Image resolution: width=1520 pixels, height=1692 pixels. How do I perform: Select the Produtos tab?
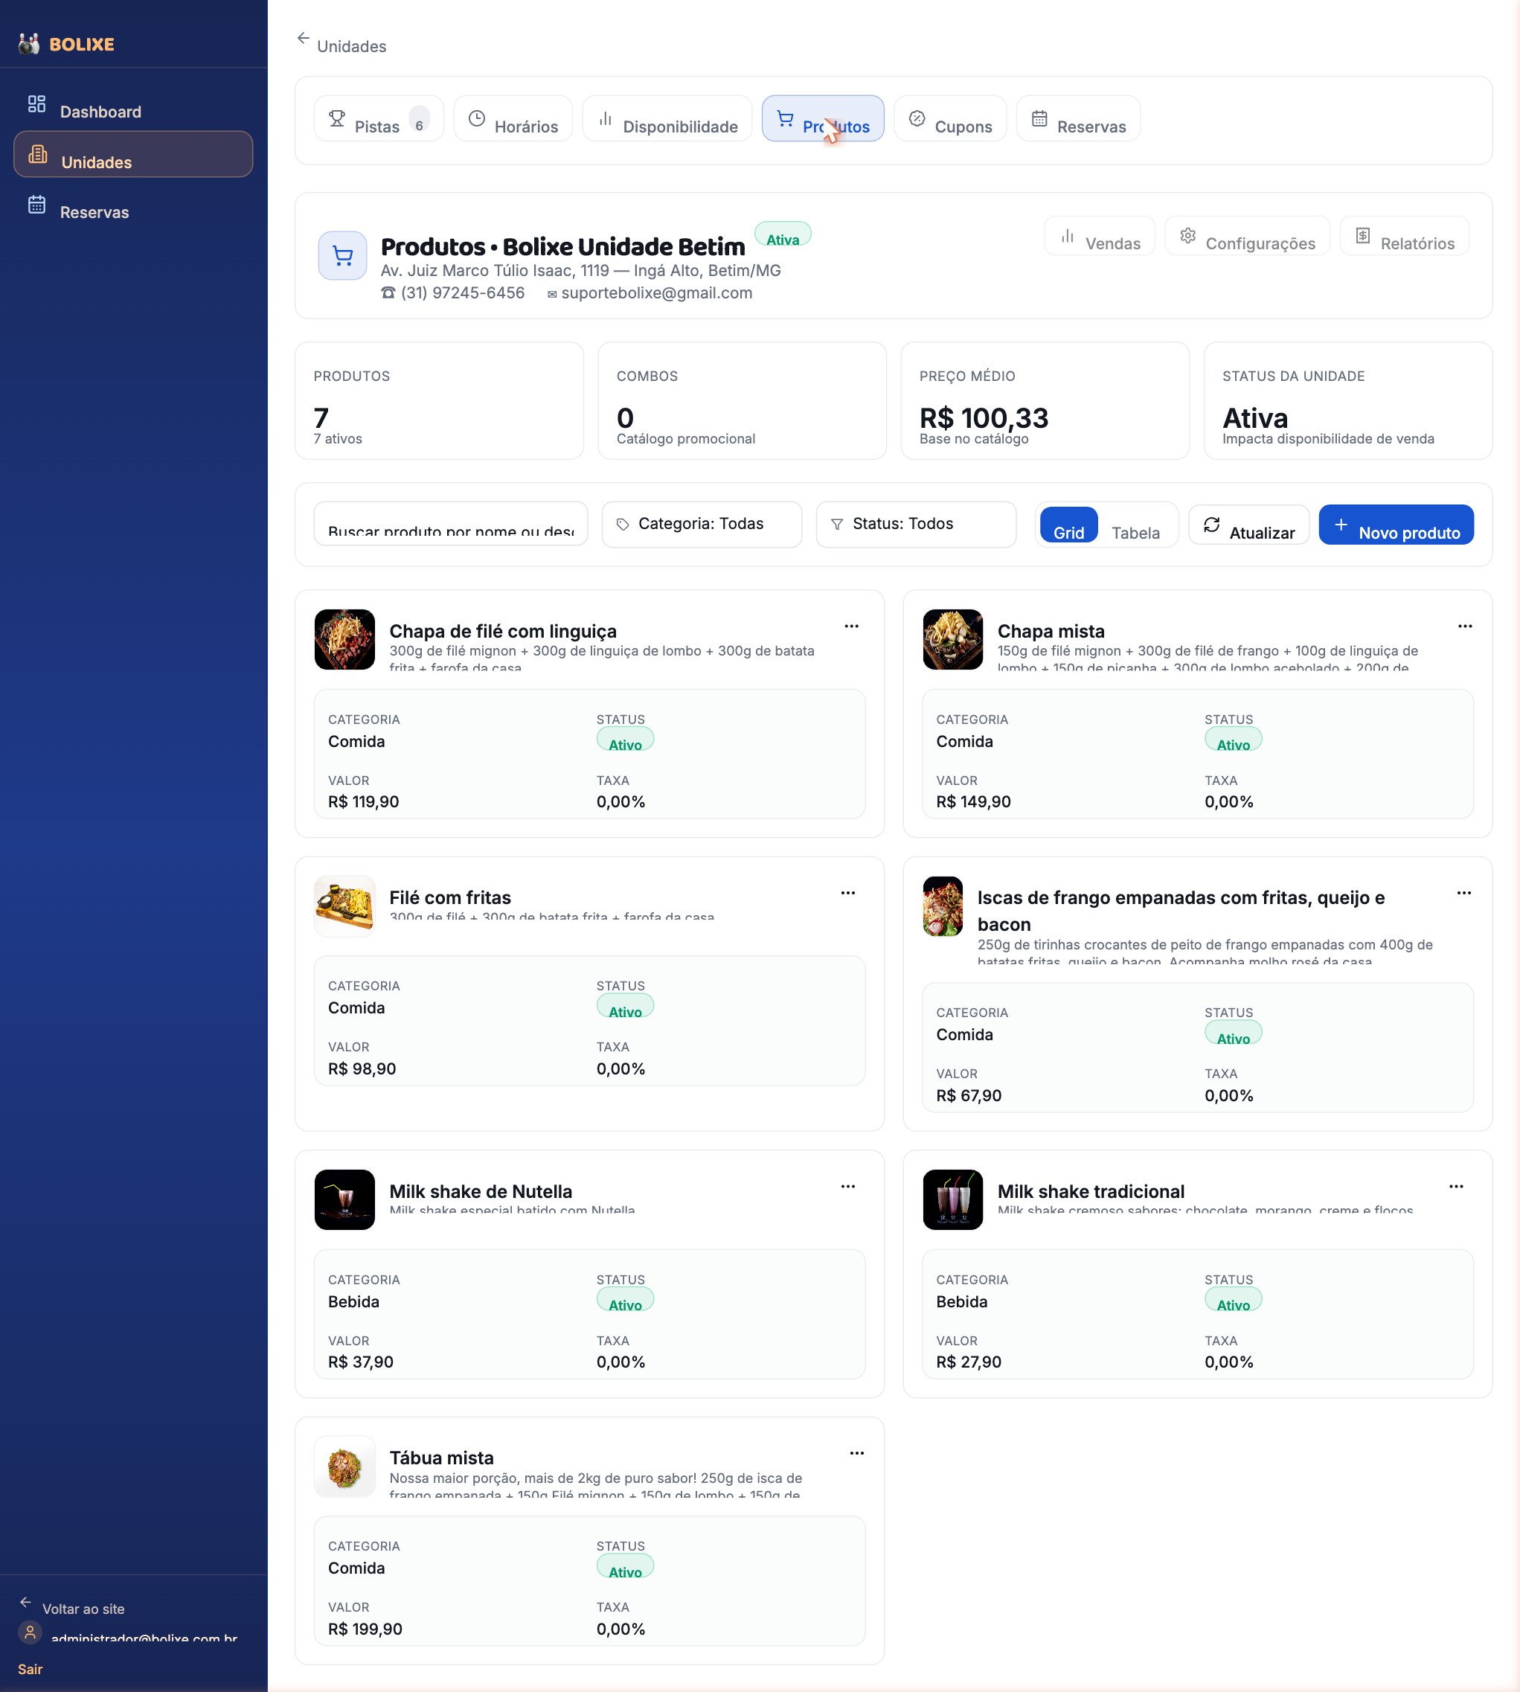pyautogui.click(x=823, y=118)
